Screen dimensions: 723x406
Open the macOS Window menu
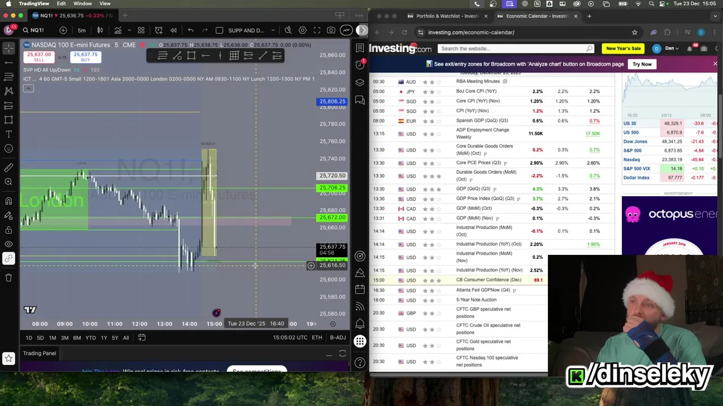click(82, 3)
